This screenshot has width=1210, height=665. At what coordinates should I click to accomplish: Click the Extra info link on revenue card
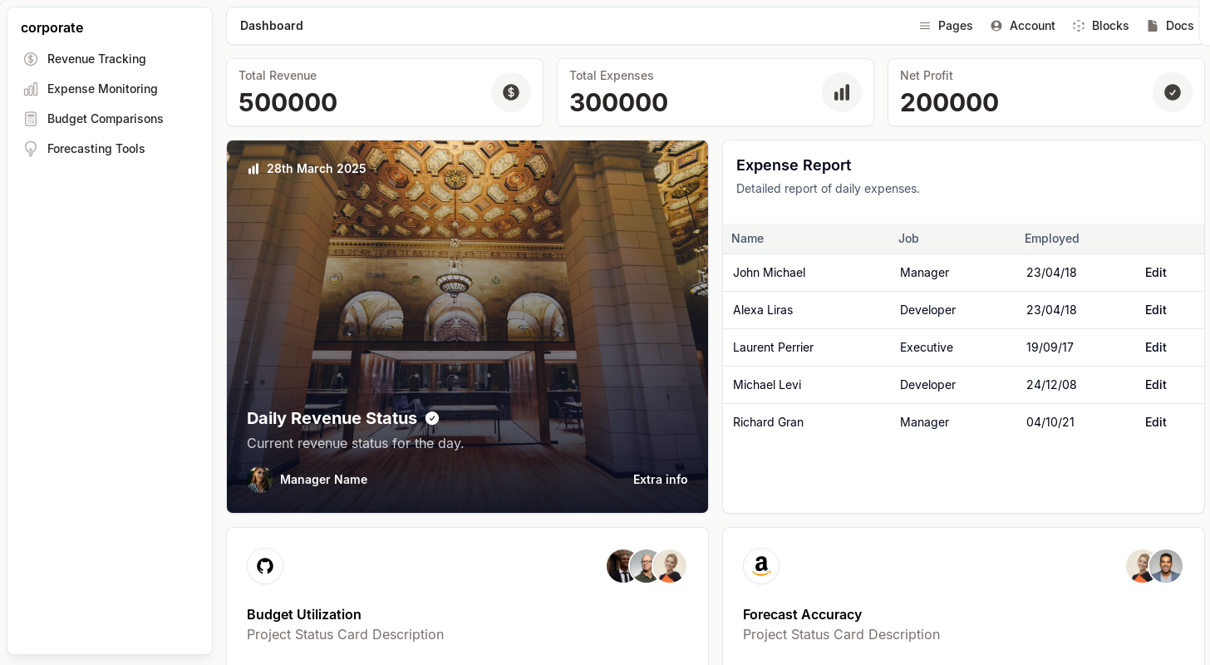[660, 480]
